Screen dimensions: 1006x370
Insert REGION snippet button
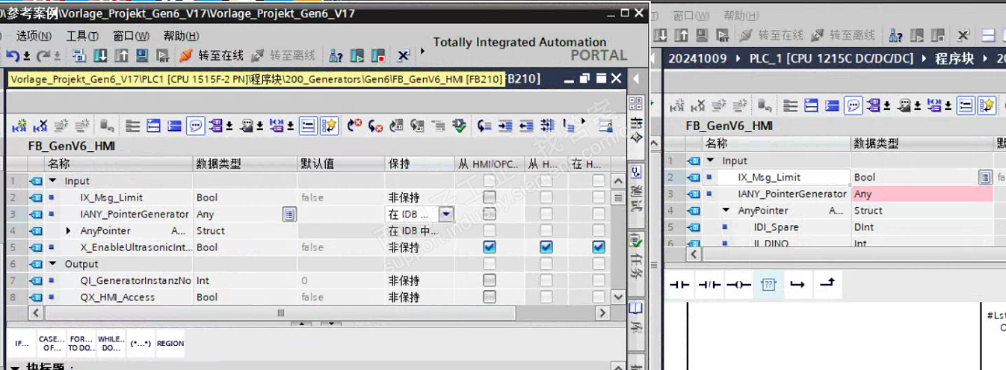[x=170, y=344]
